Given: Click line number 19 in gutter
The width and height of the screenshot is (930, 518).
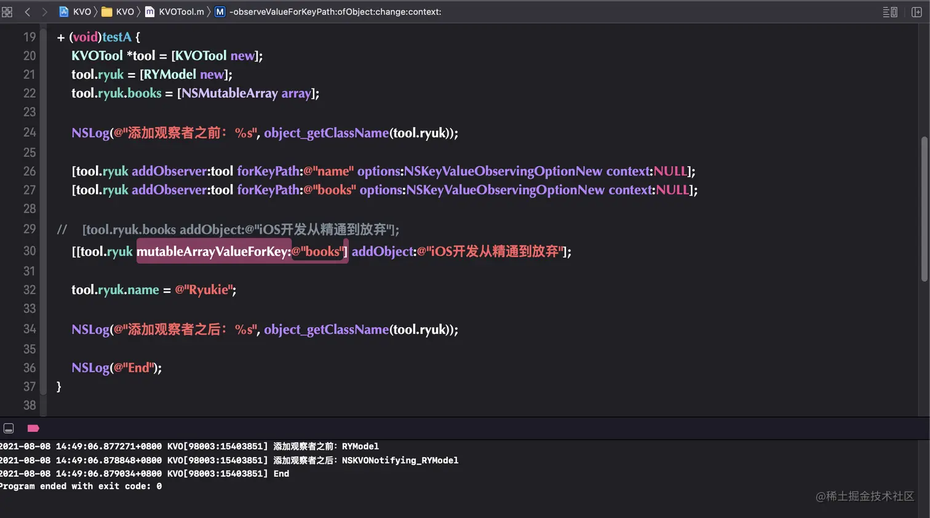Looking at the screenshot, I should click(30, 37).
